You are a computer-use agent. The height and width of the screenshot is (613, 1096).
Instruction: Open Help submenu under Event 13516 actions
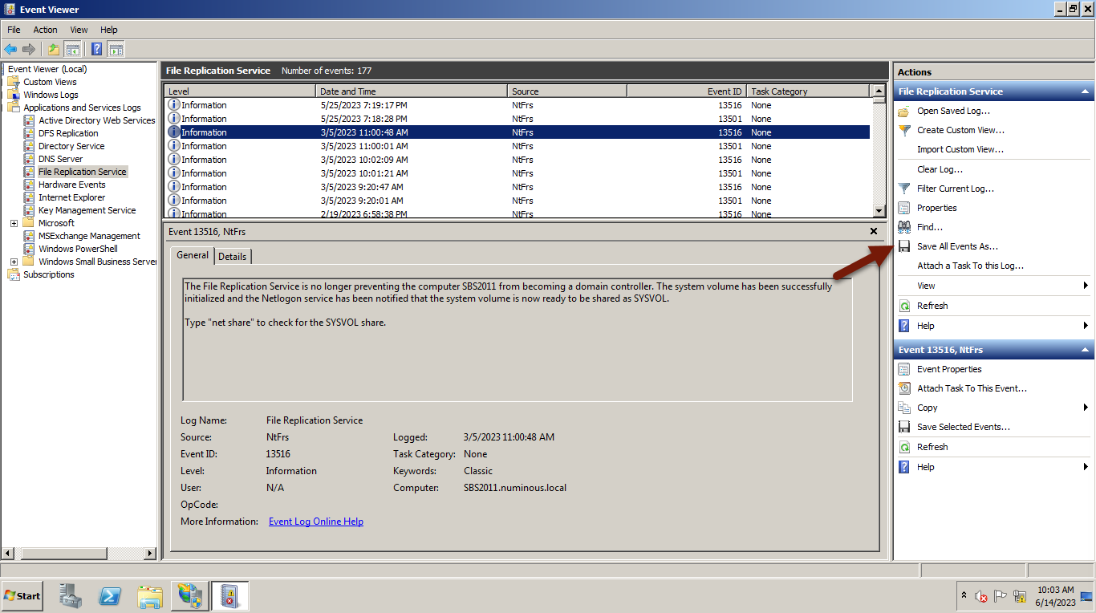tap(993, 467)
